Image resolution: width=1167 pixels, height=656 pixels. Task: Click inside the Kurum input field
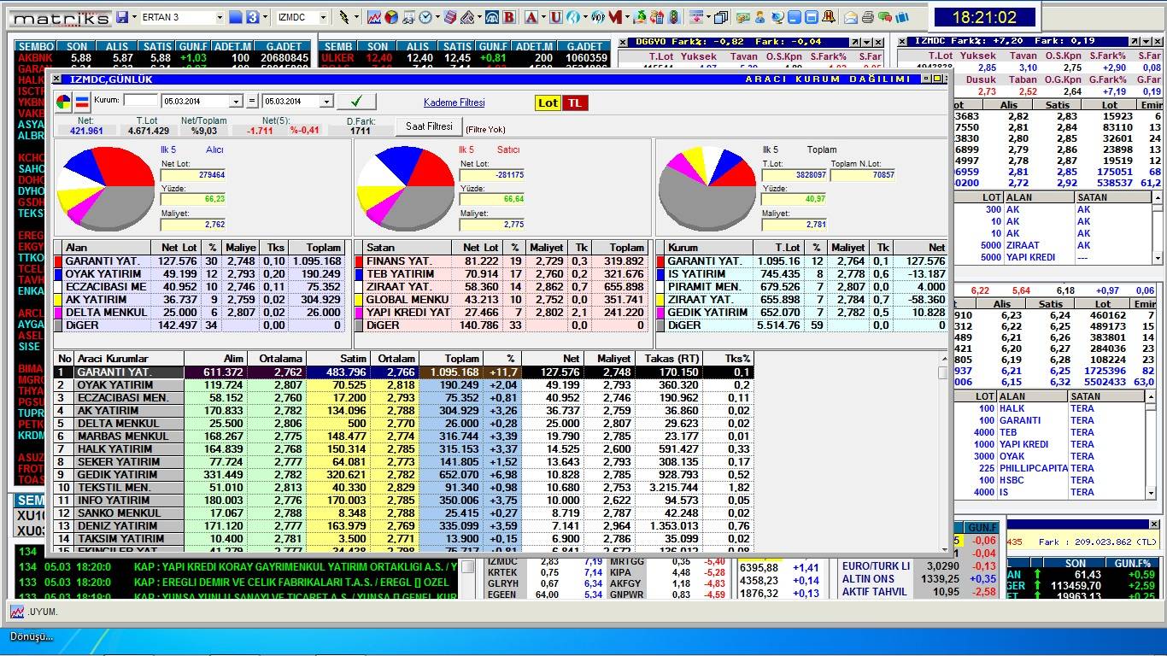pos(140,101)
